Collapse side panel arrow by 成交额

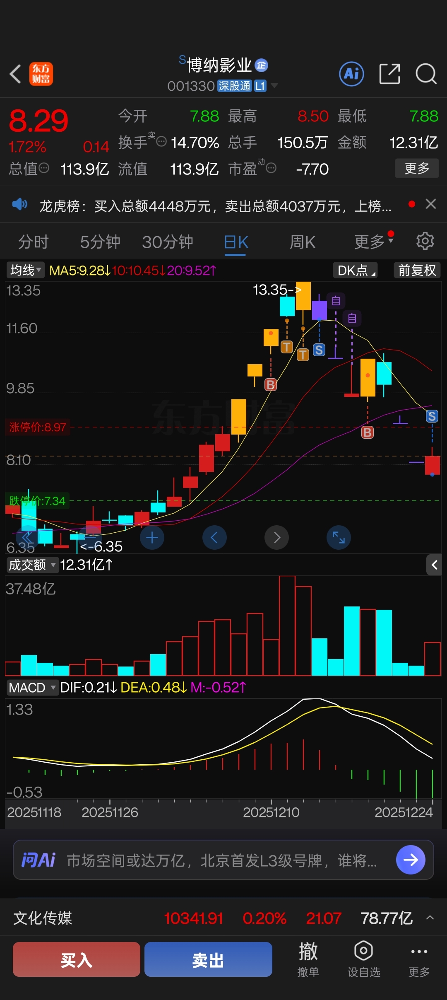pyautogui.click(x=434, y=565)
